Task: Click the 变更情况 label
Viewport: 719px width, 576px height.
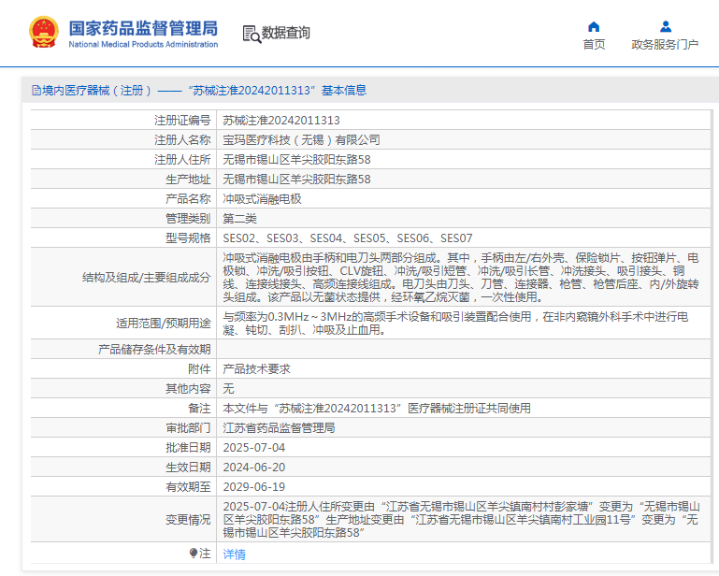Action: pyautogui.click(x=188, y=520)
